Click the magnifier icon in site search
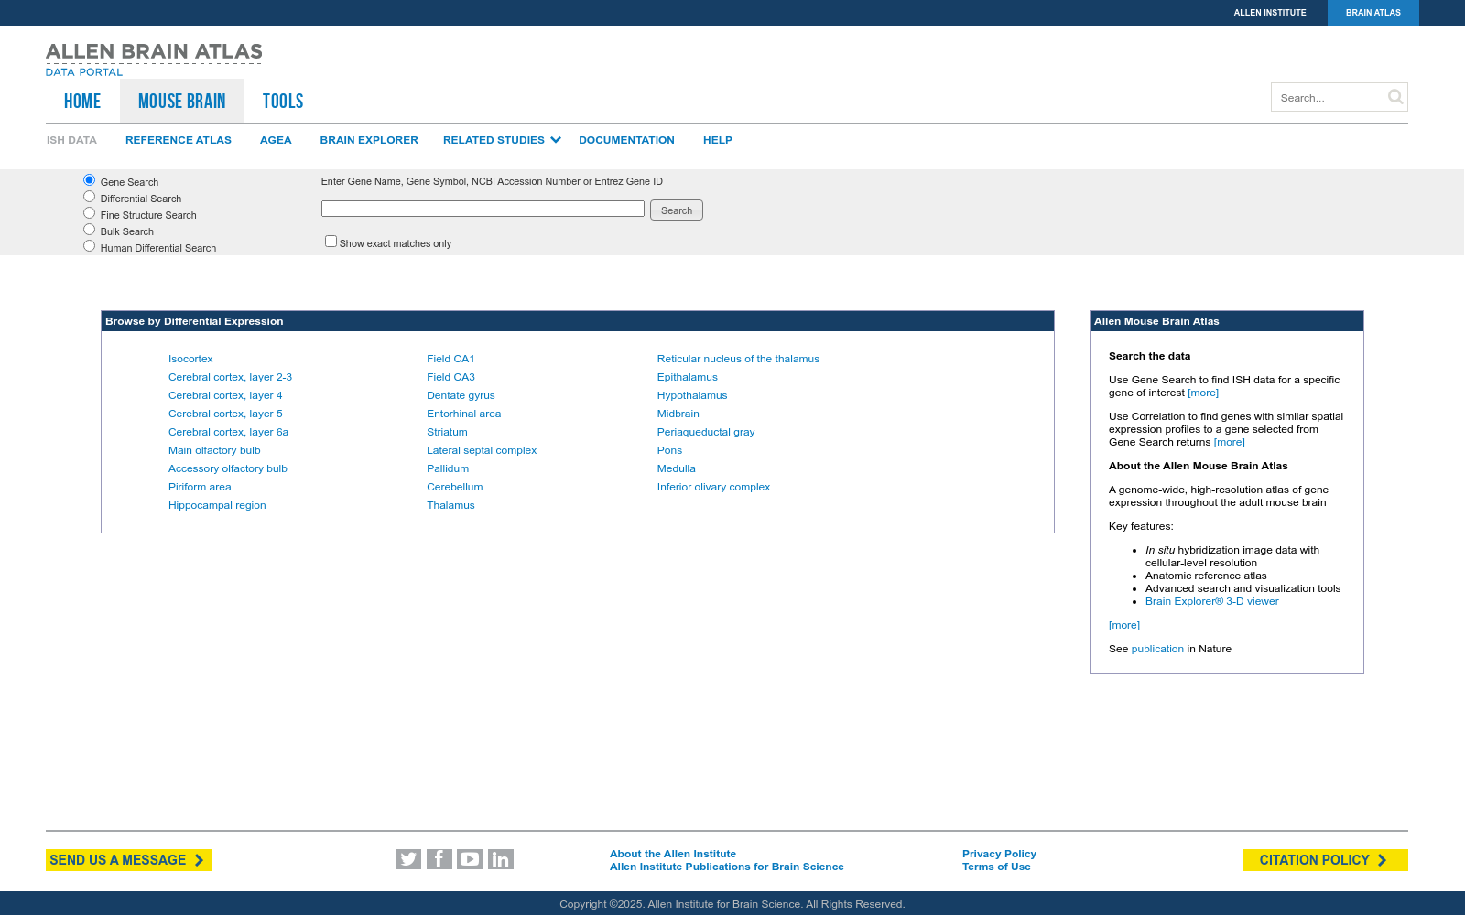Image resolution: width=1465 pixels, height=915 pixels. [x=1395, y=97]
